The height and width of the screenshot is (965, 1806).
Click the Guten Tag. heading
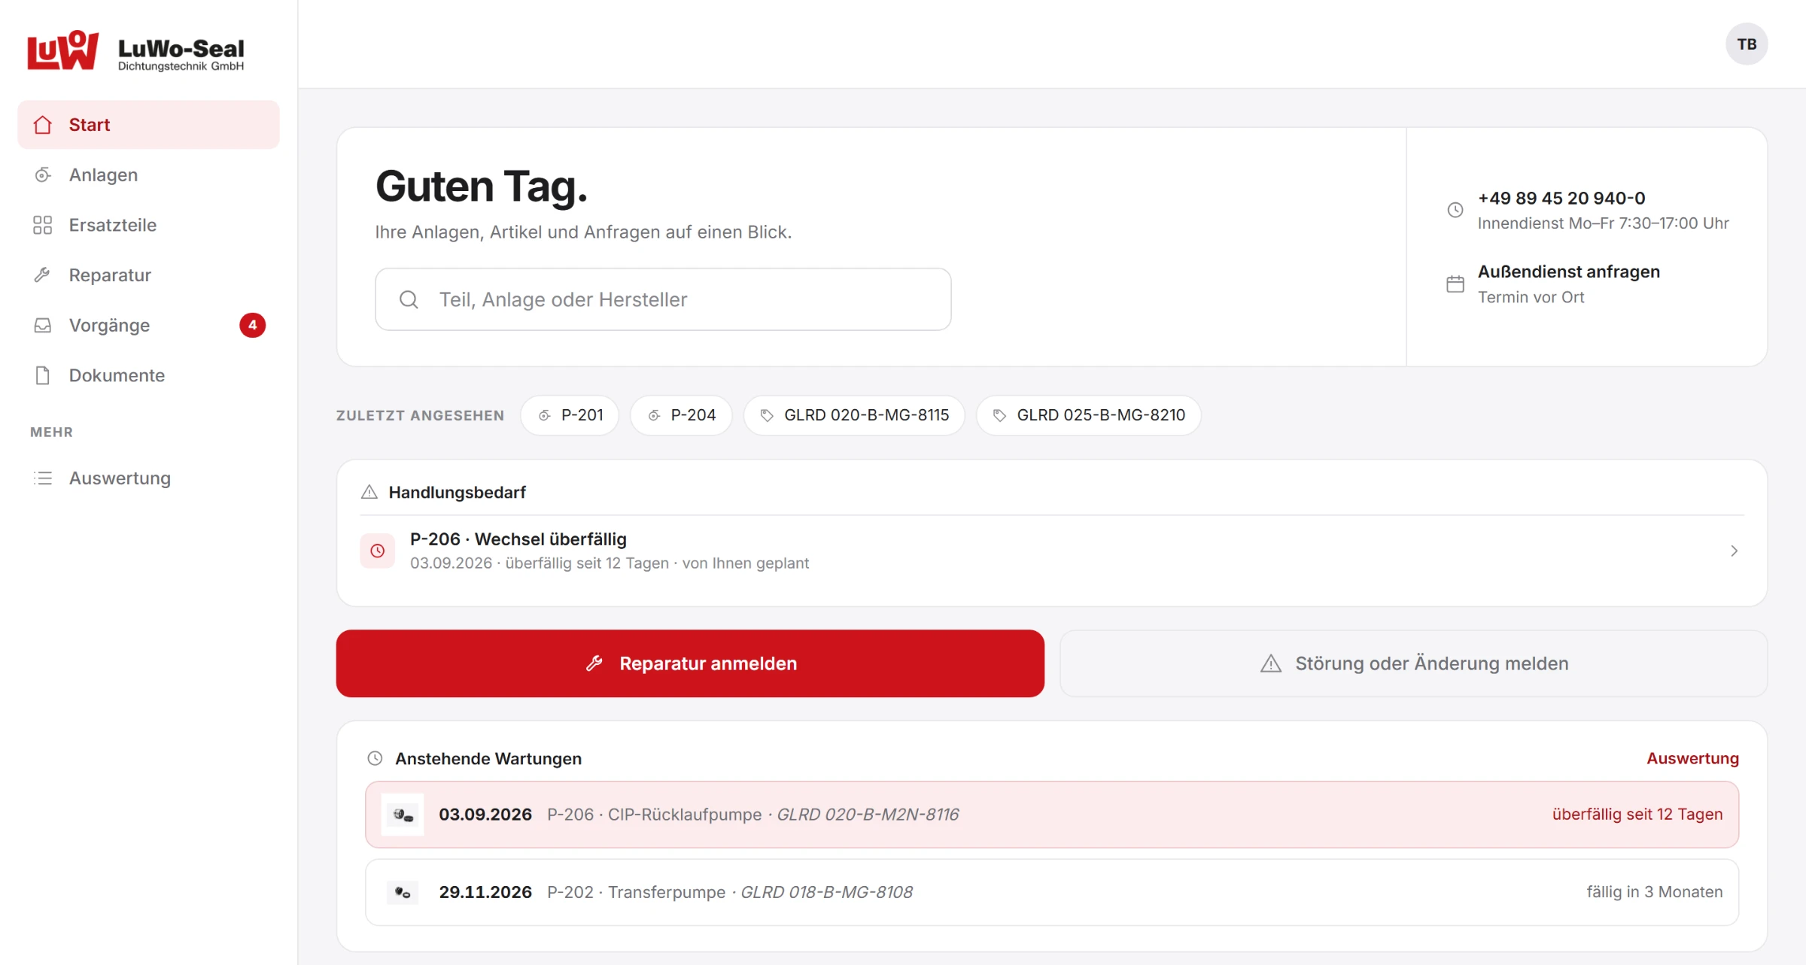coord(482,187)
